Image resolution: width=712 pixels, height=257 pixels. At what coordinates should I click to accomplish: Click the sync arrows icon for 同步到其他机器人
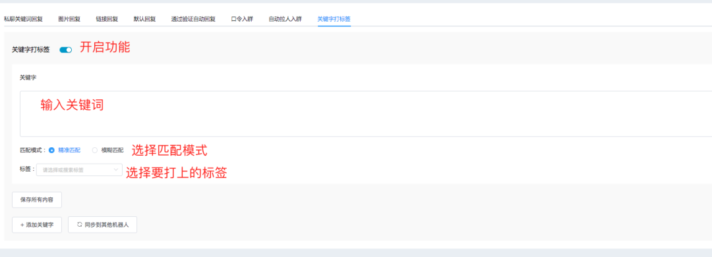click(80, 224)
